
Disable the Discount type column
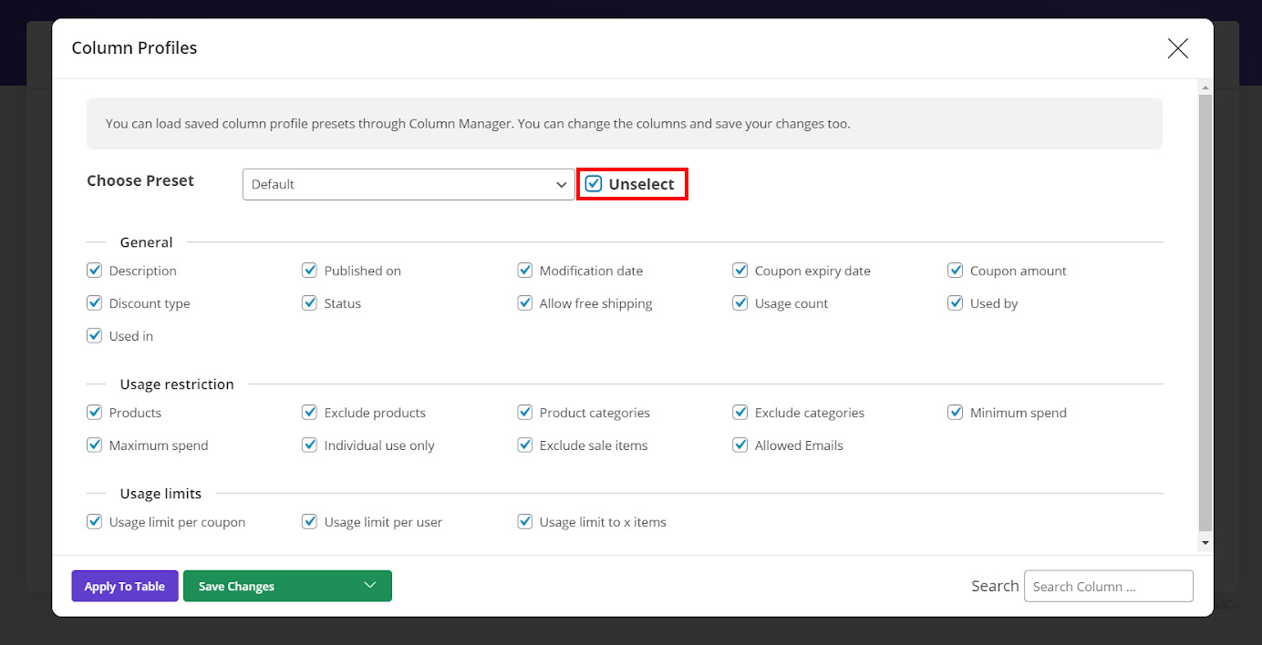(x=94, y=303)
